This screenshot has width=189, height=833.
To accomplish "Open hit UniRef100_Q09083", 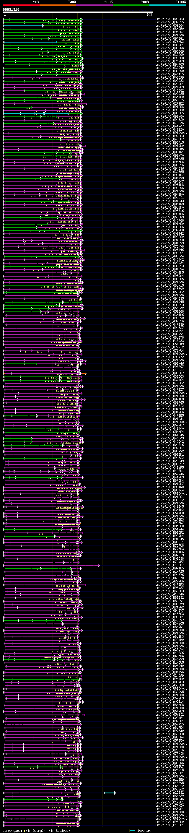I will 170,19.
